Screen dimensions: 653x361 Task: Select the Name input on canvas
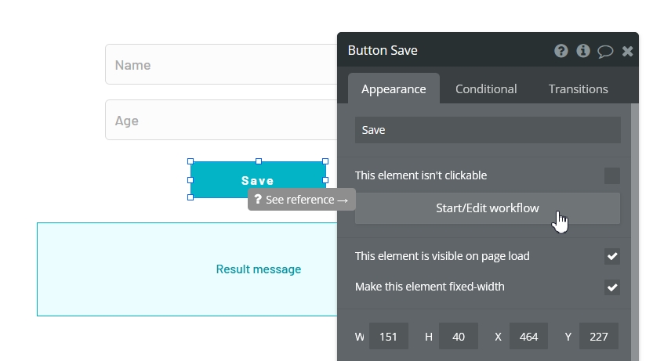click(219, 65)
